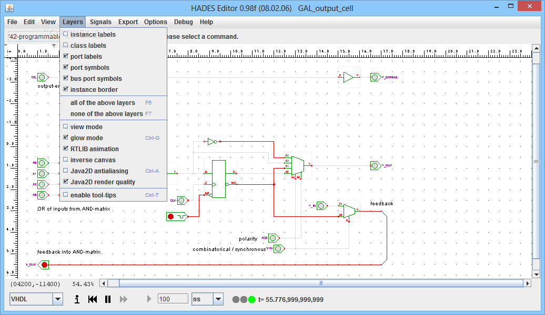Check enable tool-tips option
Viewport: 545px width, 315px height.
tap(113, 195)
